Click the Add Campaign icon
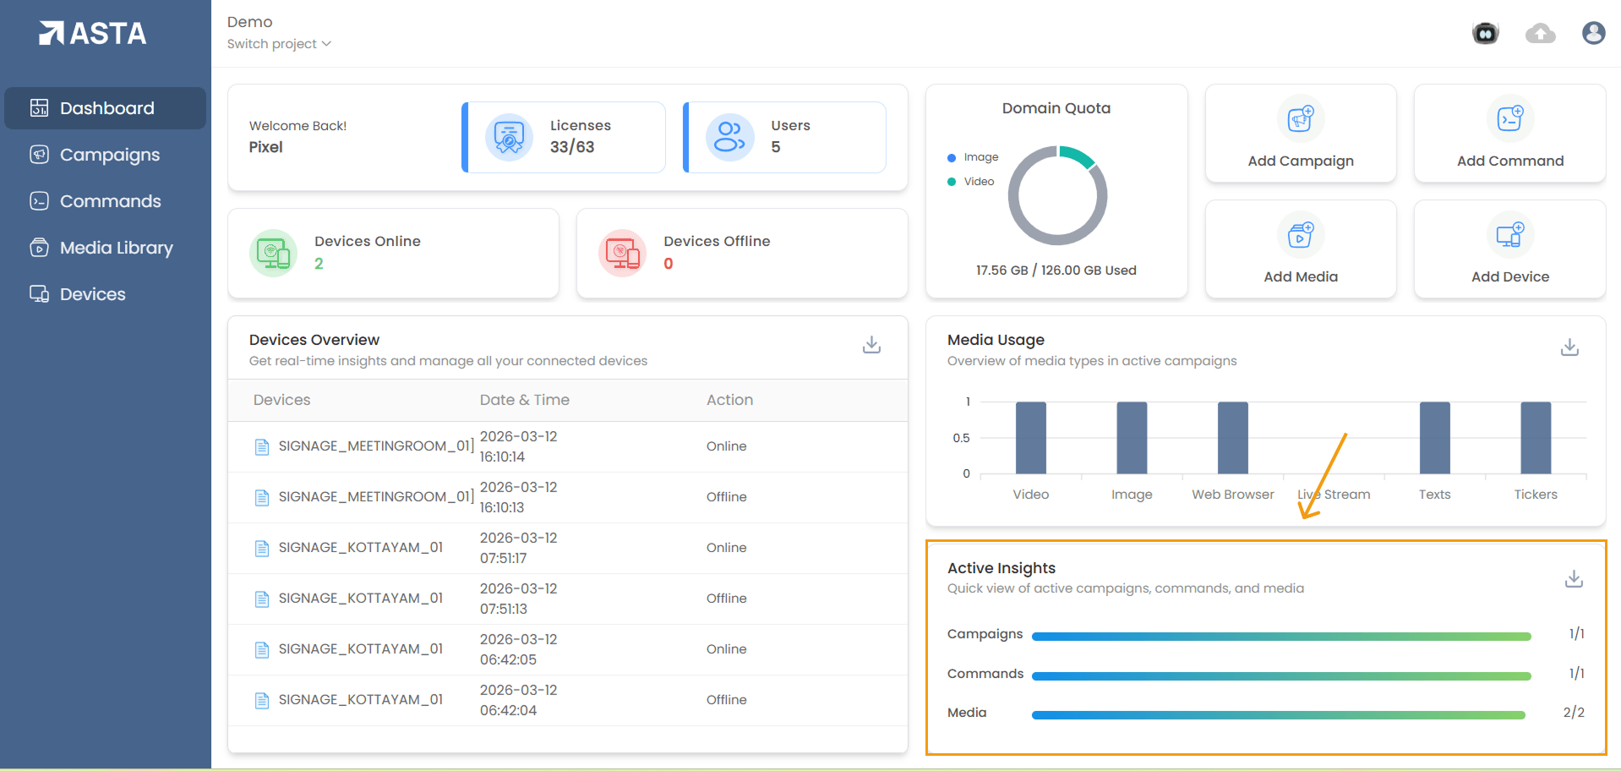 [1300, 119]
